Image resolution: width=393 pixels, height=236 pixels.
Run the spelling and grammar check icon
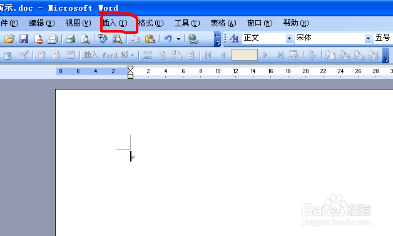pos(103,39)
